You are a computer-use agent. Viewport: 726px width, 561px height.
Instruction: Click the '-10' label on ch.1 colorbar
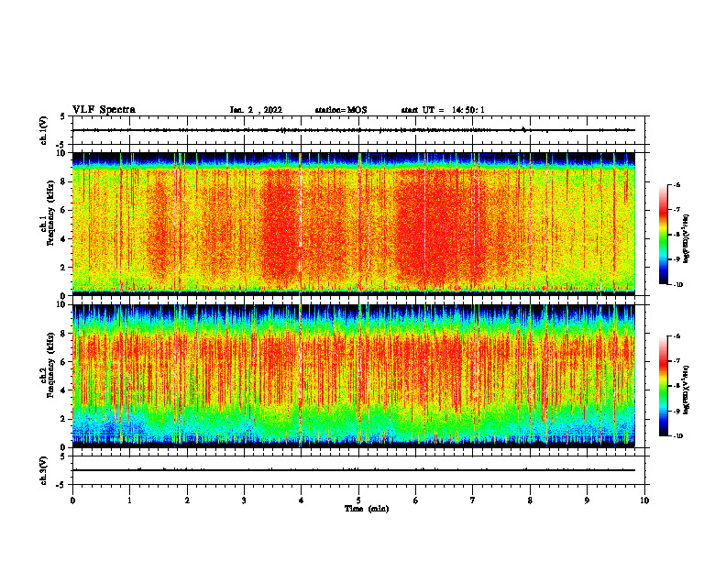pyautogui.click(x=677, y=285)
